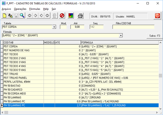Screen dimensions: 163x115
Task: Go to the next record arrow
Action: coord(42,16)
